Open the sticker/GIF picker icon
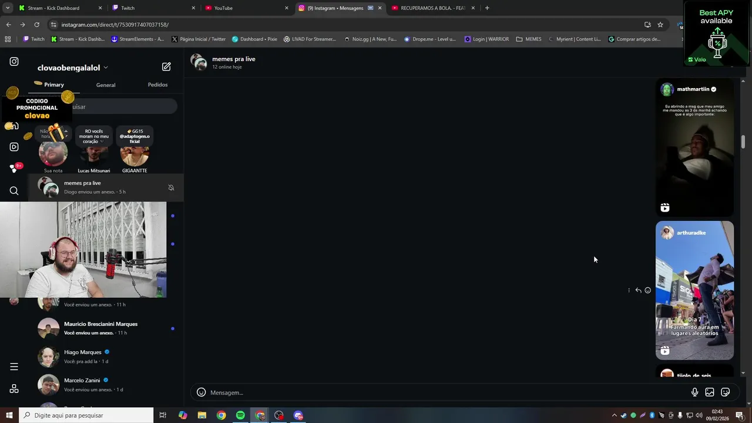 pos(726,392)
